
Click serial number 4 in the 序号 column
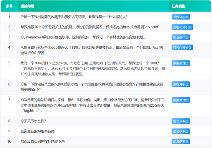9,47
